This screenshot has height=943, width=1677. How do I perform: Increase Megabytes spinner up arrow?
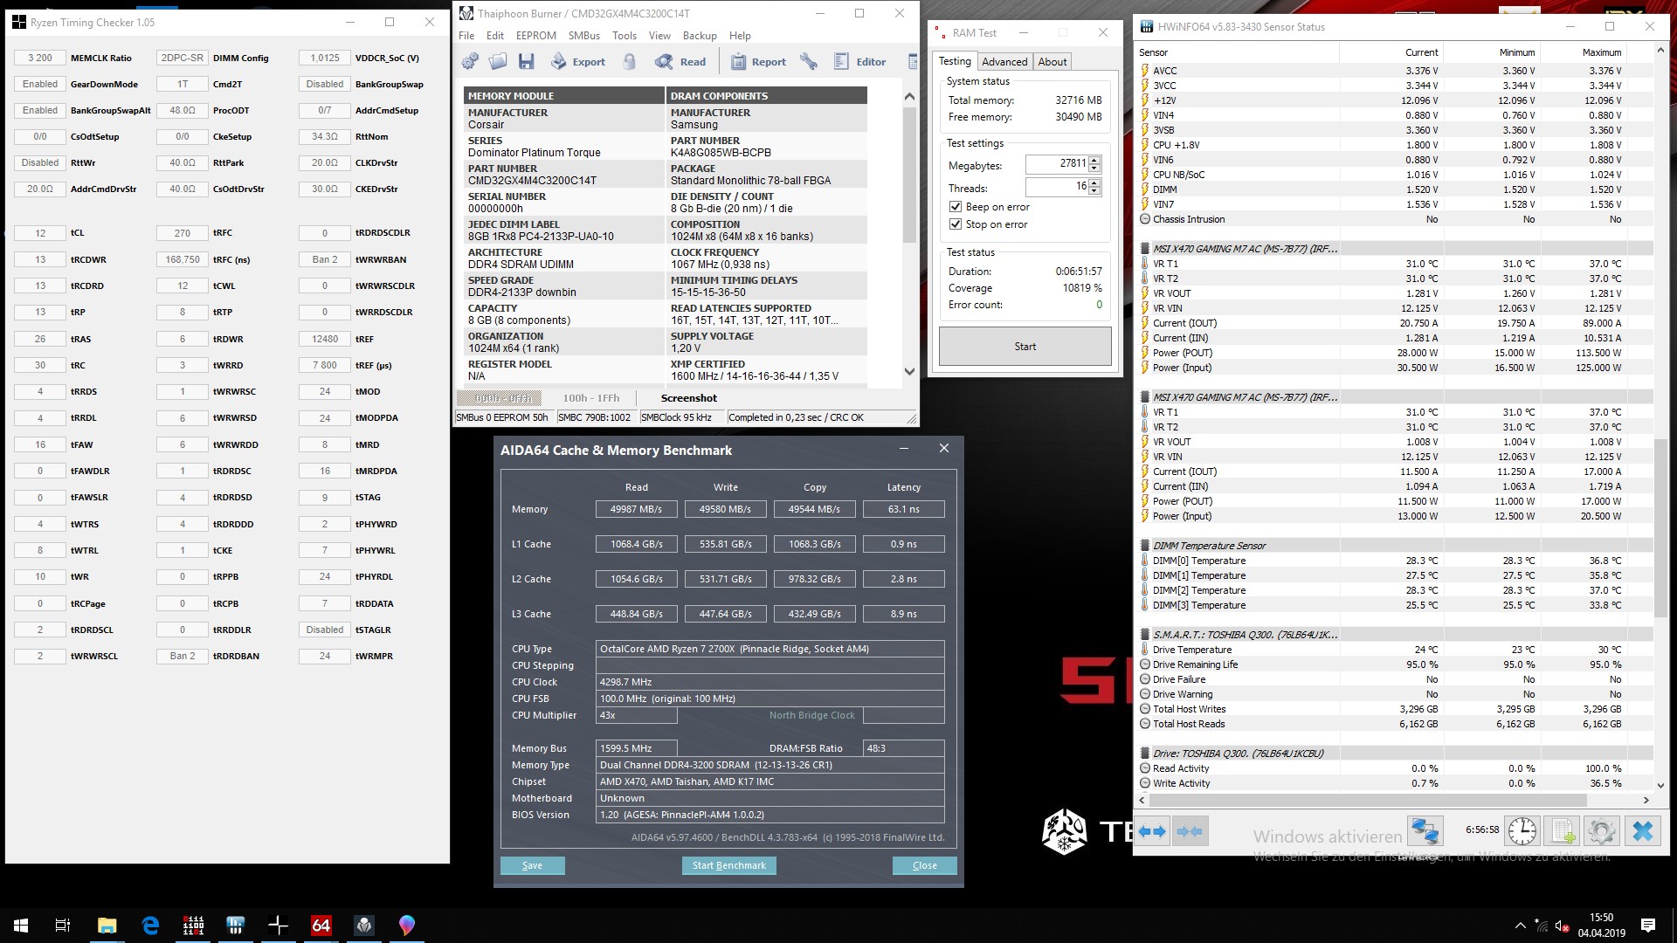coord(1094,160)
